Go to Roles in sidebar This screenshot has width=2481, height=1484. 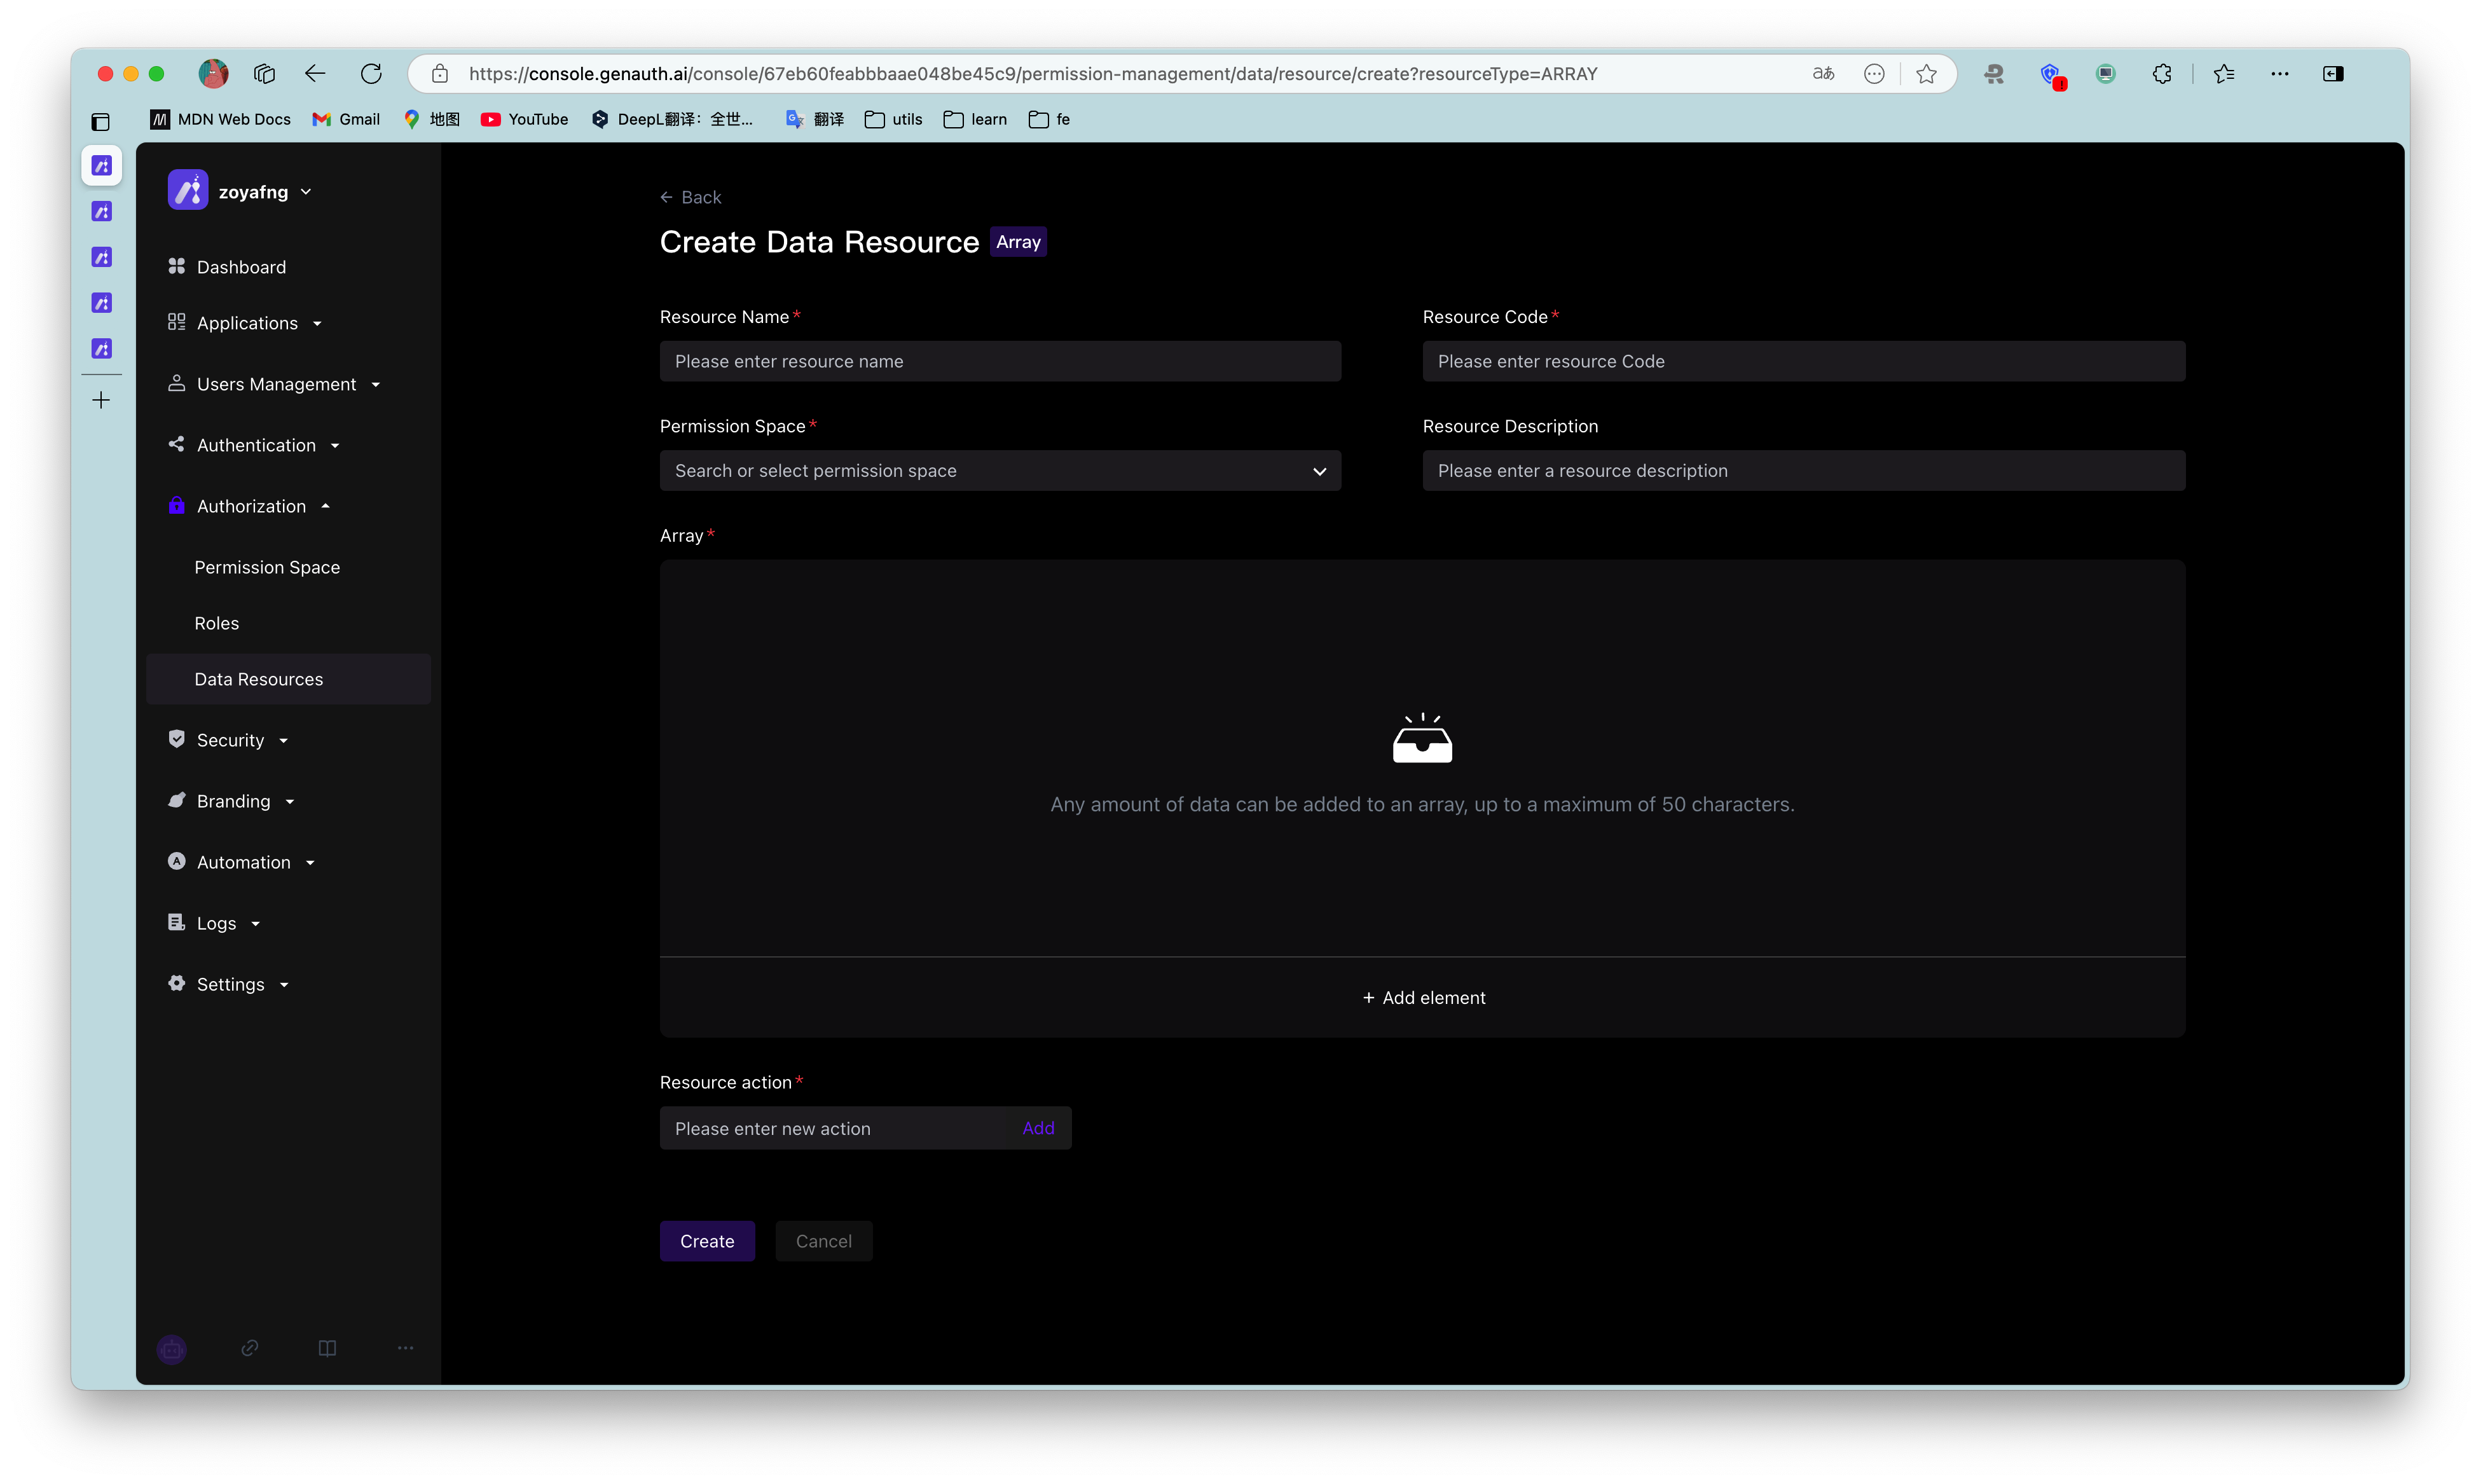tap(216, 623)
